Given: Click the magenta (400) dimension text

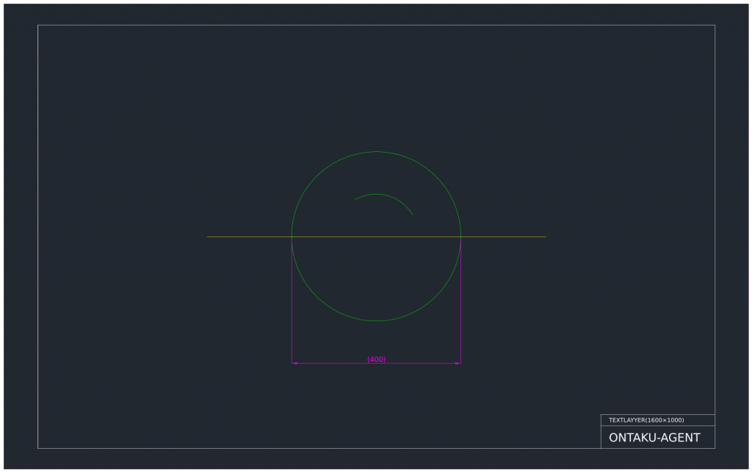Looking at the screenshot, I should coord(377,359).
